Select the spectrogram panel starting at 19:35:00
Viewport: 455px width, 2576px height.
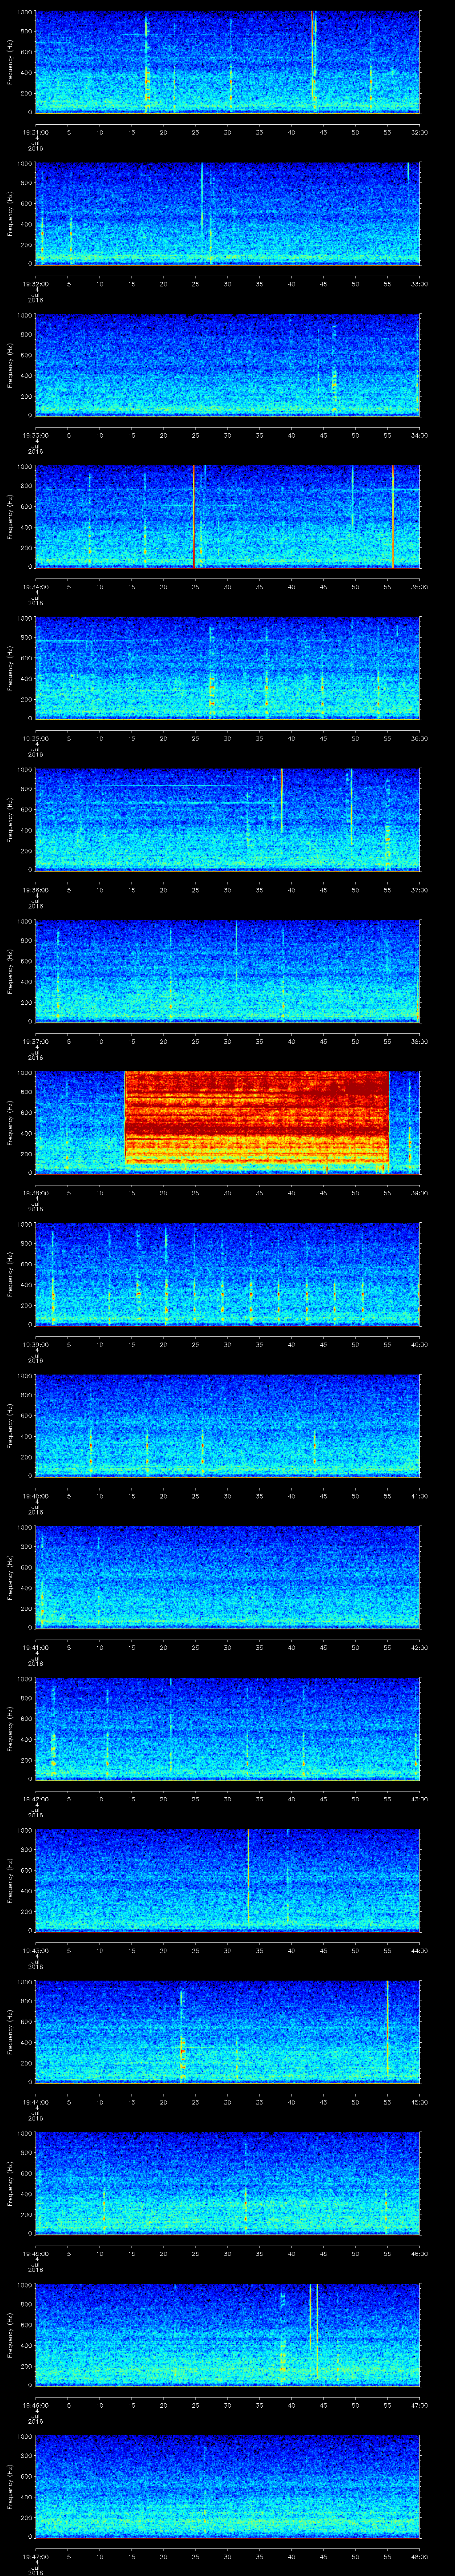tap(228, 668)
